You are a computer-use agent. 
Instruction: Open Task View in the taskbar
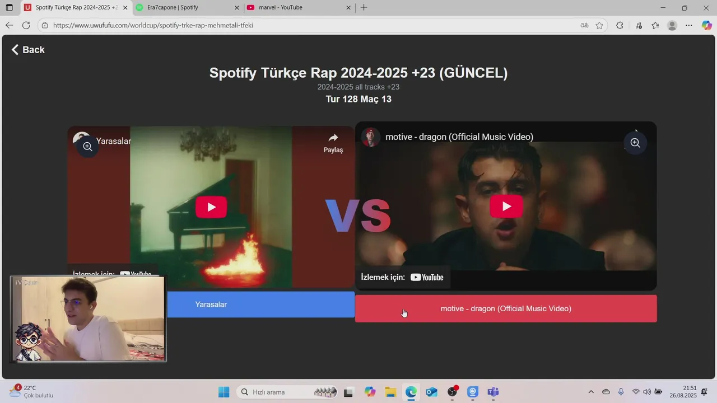349,392
